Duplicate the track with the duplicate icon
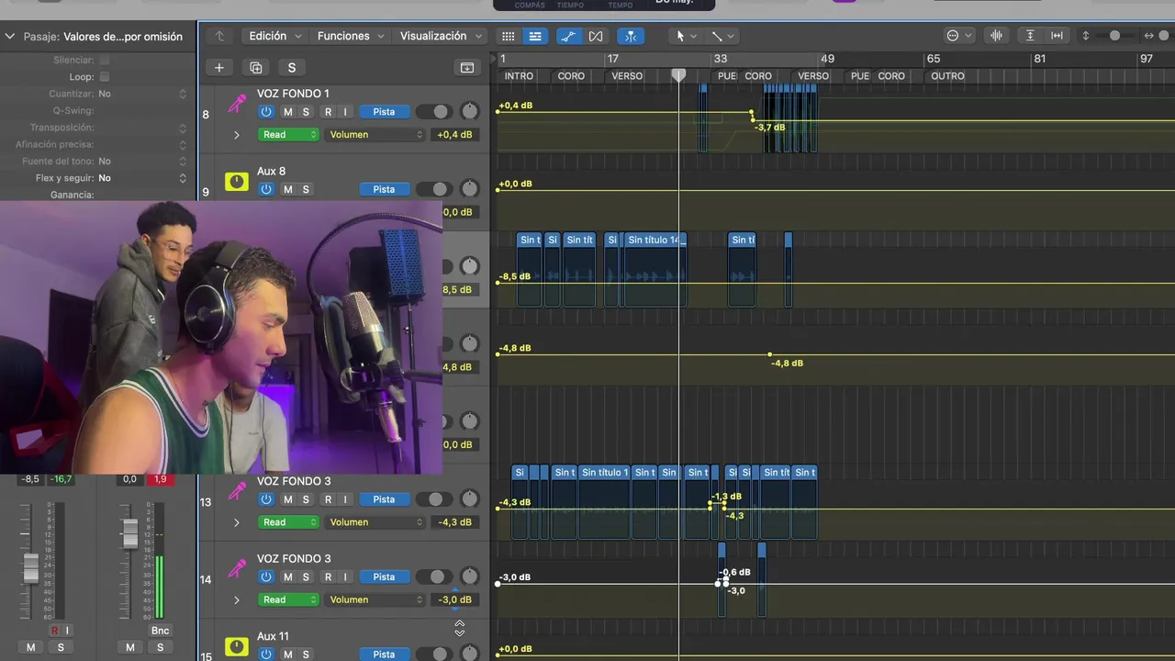Screen dimensions: 1175x661 256,67
